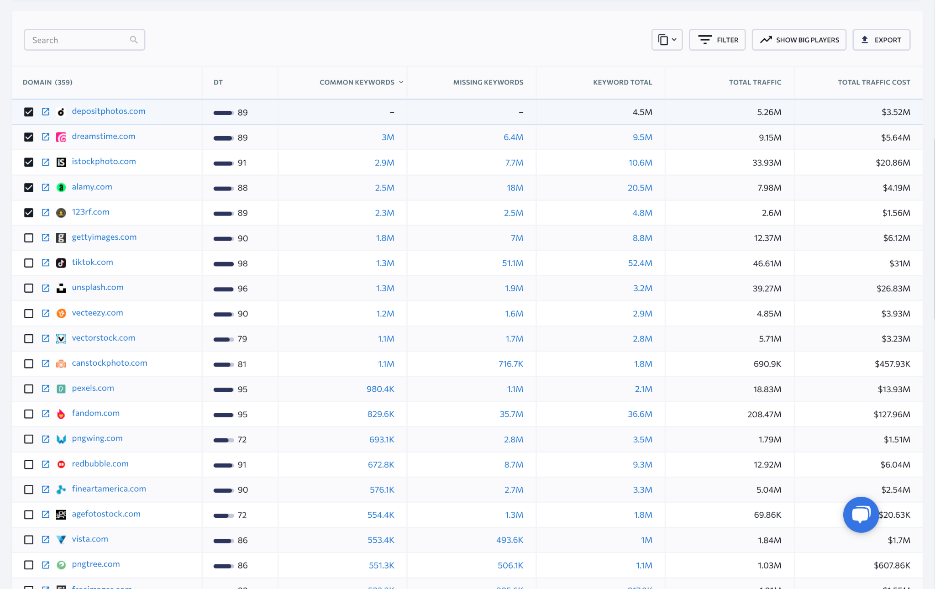Screen dimensions: 935x589
Task: Enable checkbox for pexels.com row
Action: [x=28, y=388]
